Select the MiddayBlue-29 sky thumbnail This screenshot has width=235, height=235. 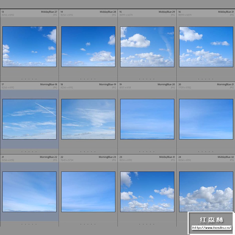[x=147, y=47]
